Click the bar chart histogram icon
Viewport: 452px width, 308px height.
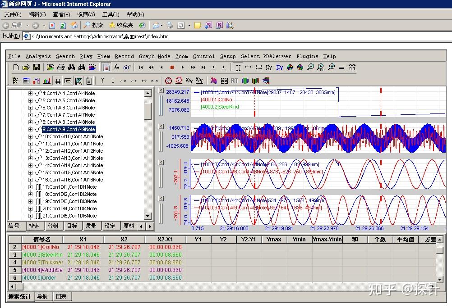click(x=47, y=81)
